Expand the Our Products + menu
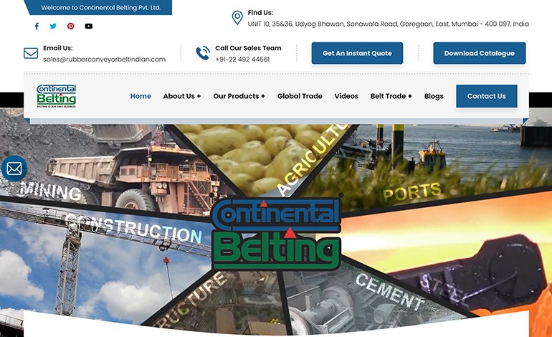This screenshot has width=552, height=337. tap(239, 96)
